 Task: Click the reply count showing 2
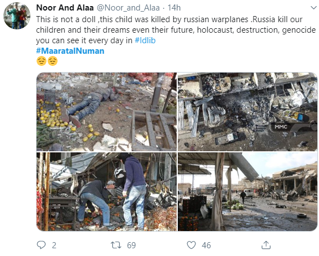[x=54, y=245]
